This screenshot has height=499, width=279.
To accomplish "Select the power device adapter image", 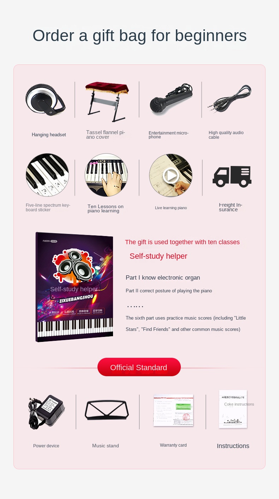I will [x=46, y=412].
